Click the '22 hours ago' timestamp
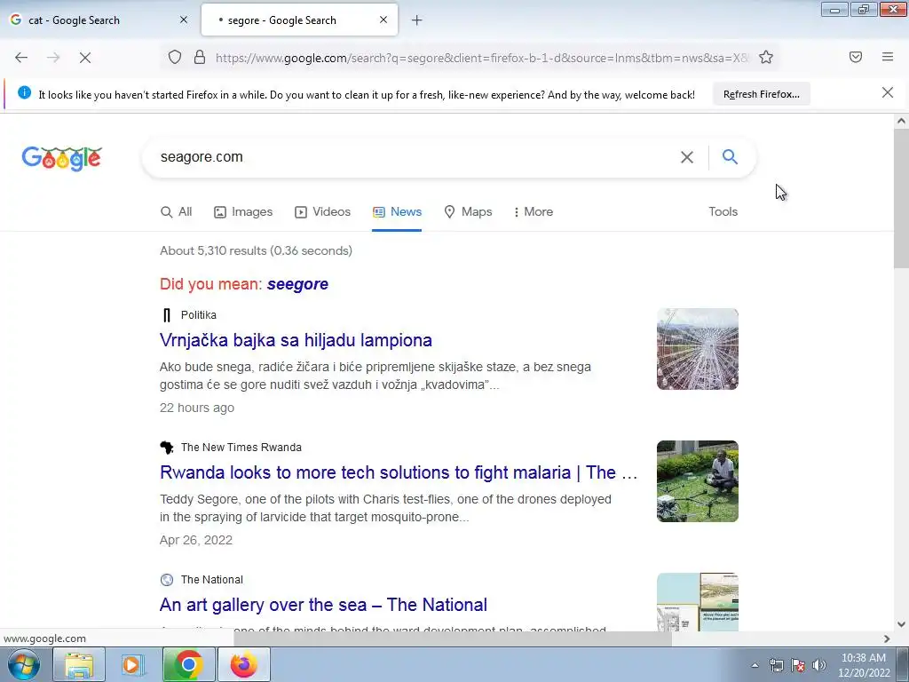 pyautogui.click(x=197, y=408)
